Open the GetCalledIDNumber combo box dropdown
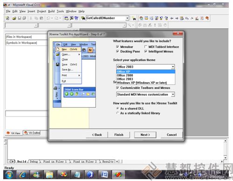 (x=127, y=18)
